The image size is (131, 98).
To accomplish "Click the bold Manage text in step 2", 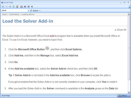I will [x=45, y=55].
